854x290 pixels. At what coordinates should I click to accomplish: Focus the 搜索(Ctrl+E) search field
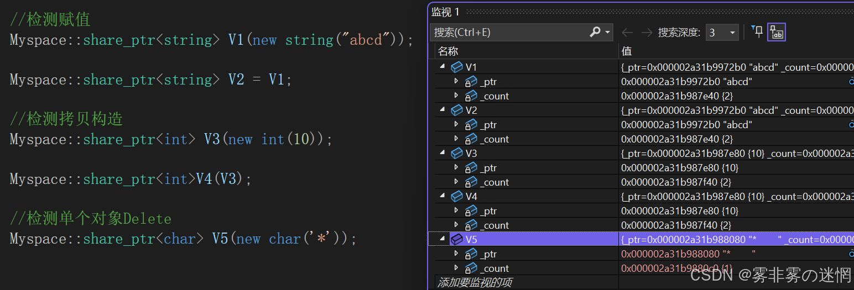pos(509,32)
